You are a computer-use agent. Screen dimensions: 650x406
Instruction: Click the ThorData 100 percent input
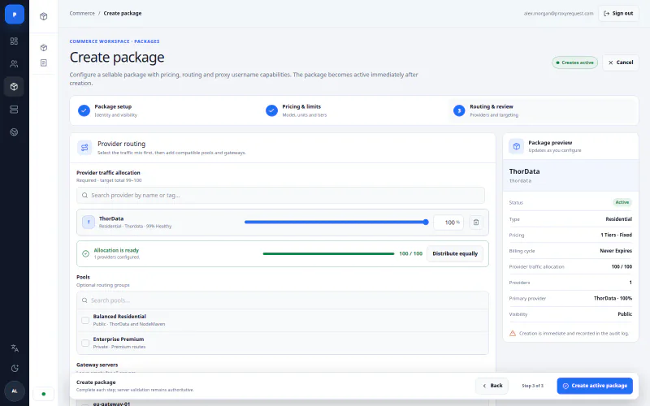click(448, 222)
